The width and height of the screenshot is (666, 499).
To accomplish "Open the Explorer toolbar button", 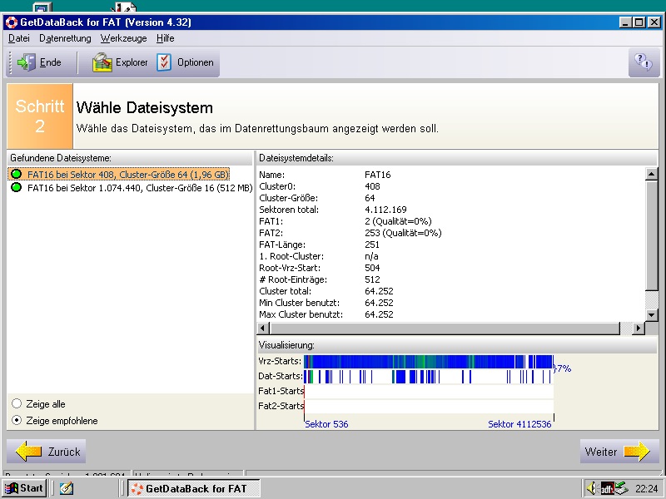I will coord(120,62).
